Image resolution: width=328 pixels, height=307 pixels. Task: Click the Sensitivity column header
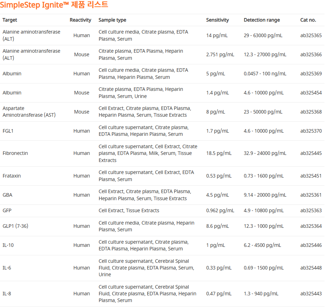click(x=217, y=20)
